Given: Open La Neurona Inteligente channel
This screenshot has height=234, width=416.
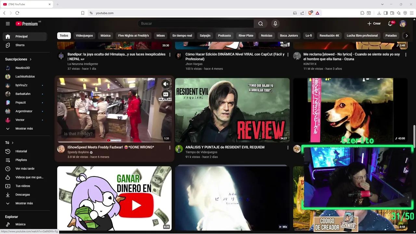Looking at the screenshot, I should tap(83, 64).
